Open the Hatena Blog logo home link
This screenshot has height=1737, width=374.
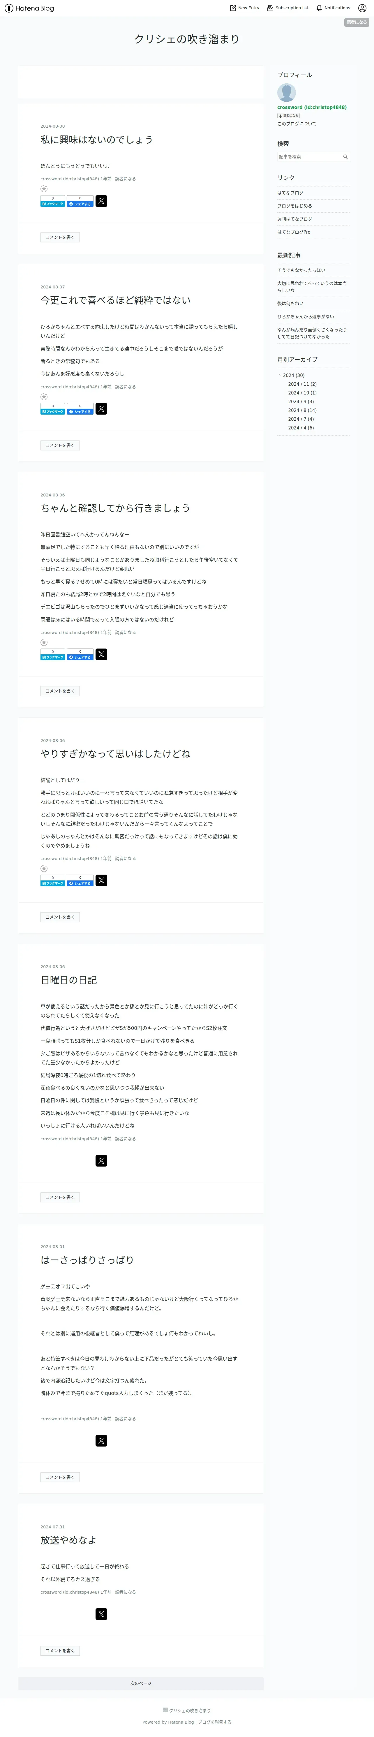pos(29,8)
